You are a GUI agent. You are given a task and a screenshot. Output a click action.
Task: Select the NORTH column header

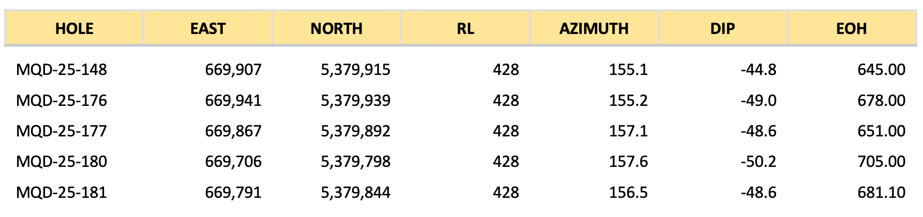[x=337, y=29]
